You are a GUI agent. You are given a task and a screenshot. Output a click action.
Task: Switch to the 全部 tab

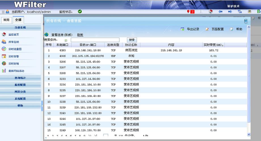(x=18, y=20)
